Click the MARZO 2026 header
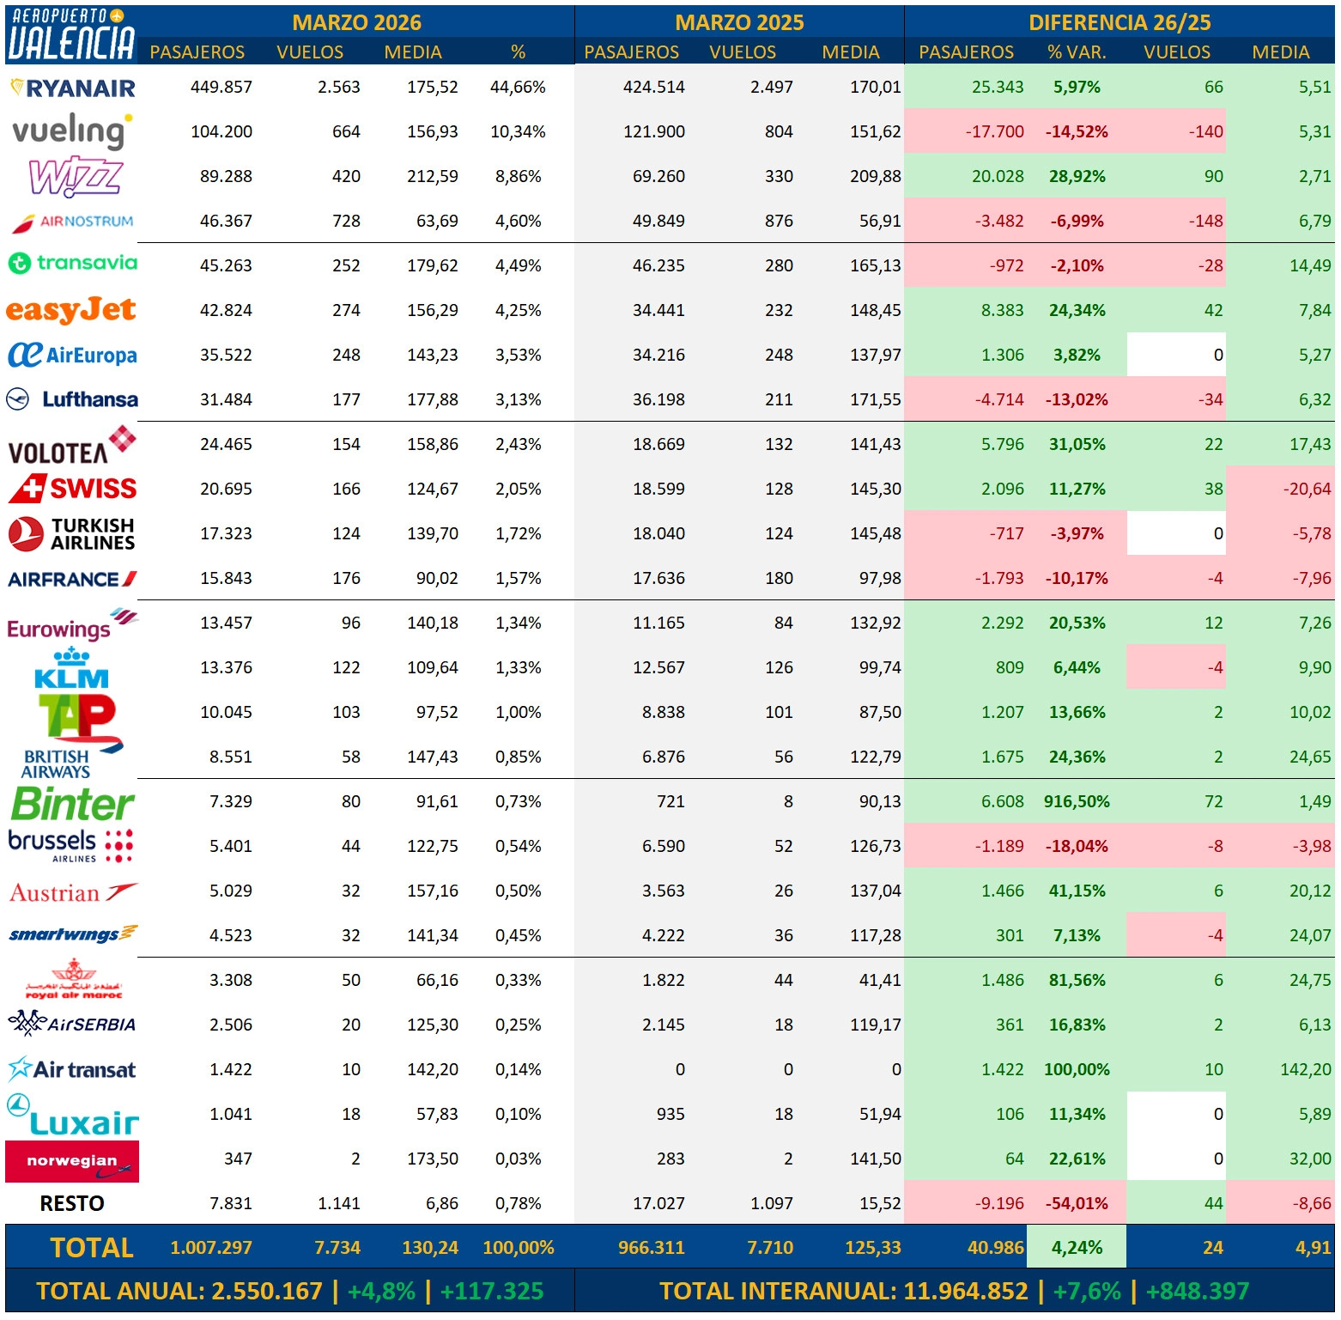 coord(357,22)
